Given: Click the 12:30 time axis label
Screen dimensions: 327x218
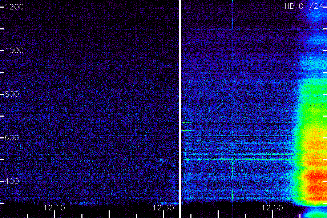Looking at the screenshot, I should (163, 208).
